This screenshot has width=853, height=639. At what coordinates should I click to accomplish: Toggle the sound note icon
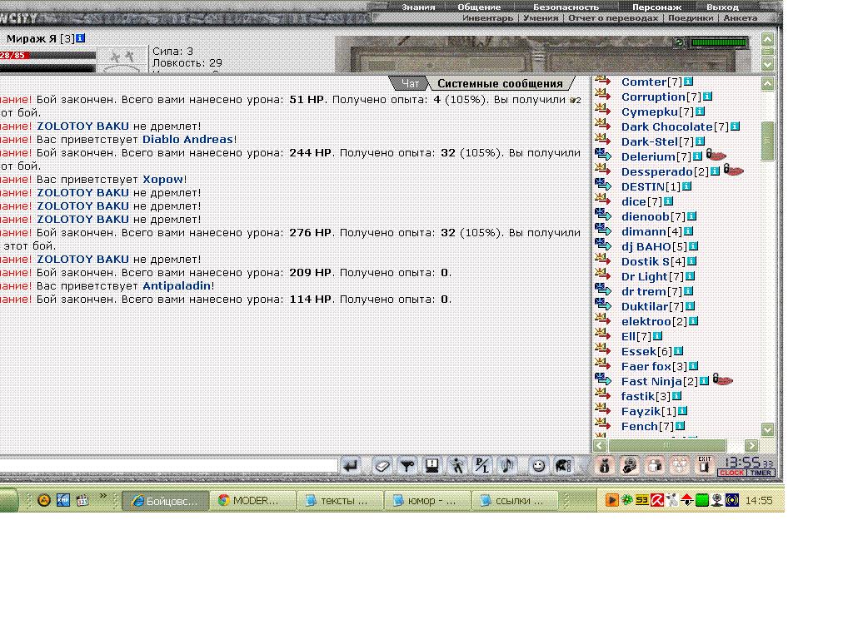(x=507, y=466)
